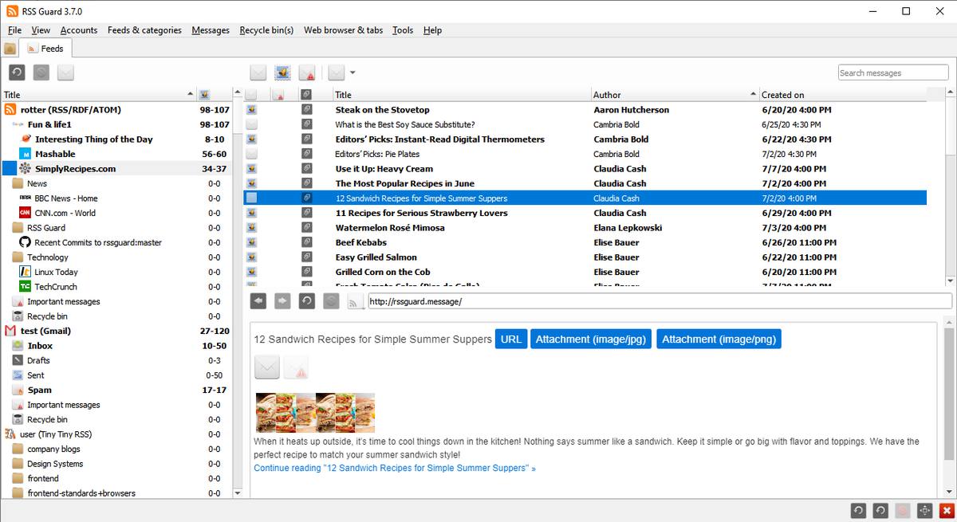Select the 'CNN.com - World' feed

pos(65,213)
